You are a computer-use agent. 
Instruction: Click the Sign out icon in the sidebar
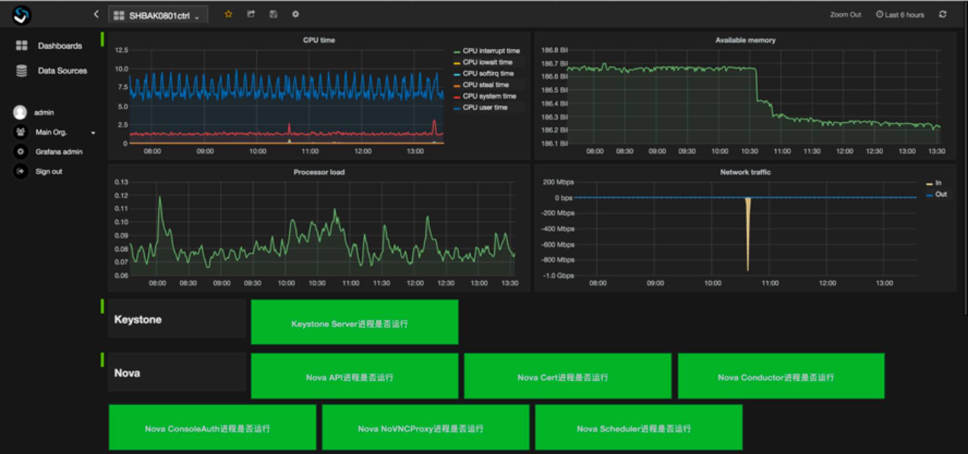point(21,171)
